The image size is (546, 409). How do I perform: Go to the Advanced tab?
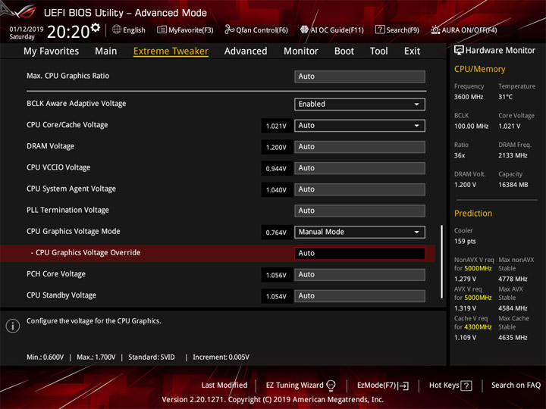(246, 52)
